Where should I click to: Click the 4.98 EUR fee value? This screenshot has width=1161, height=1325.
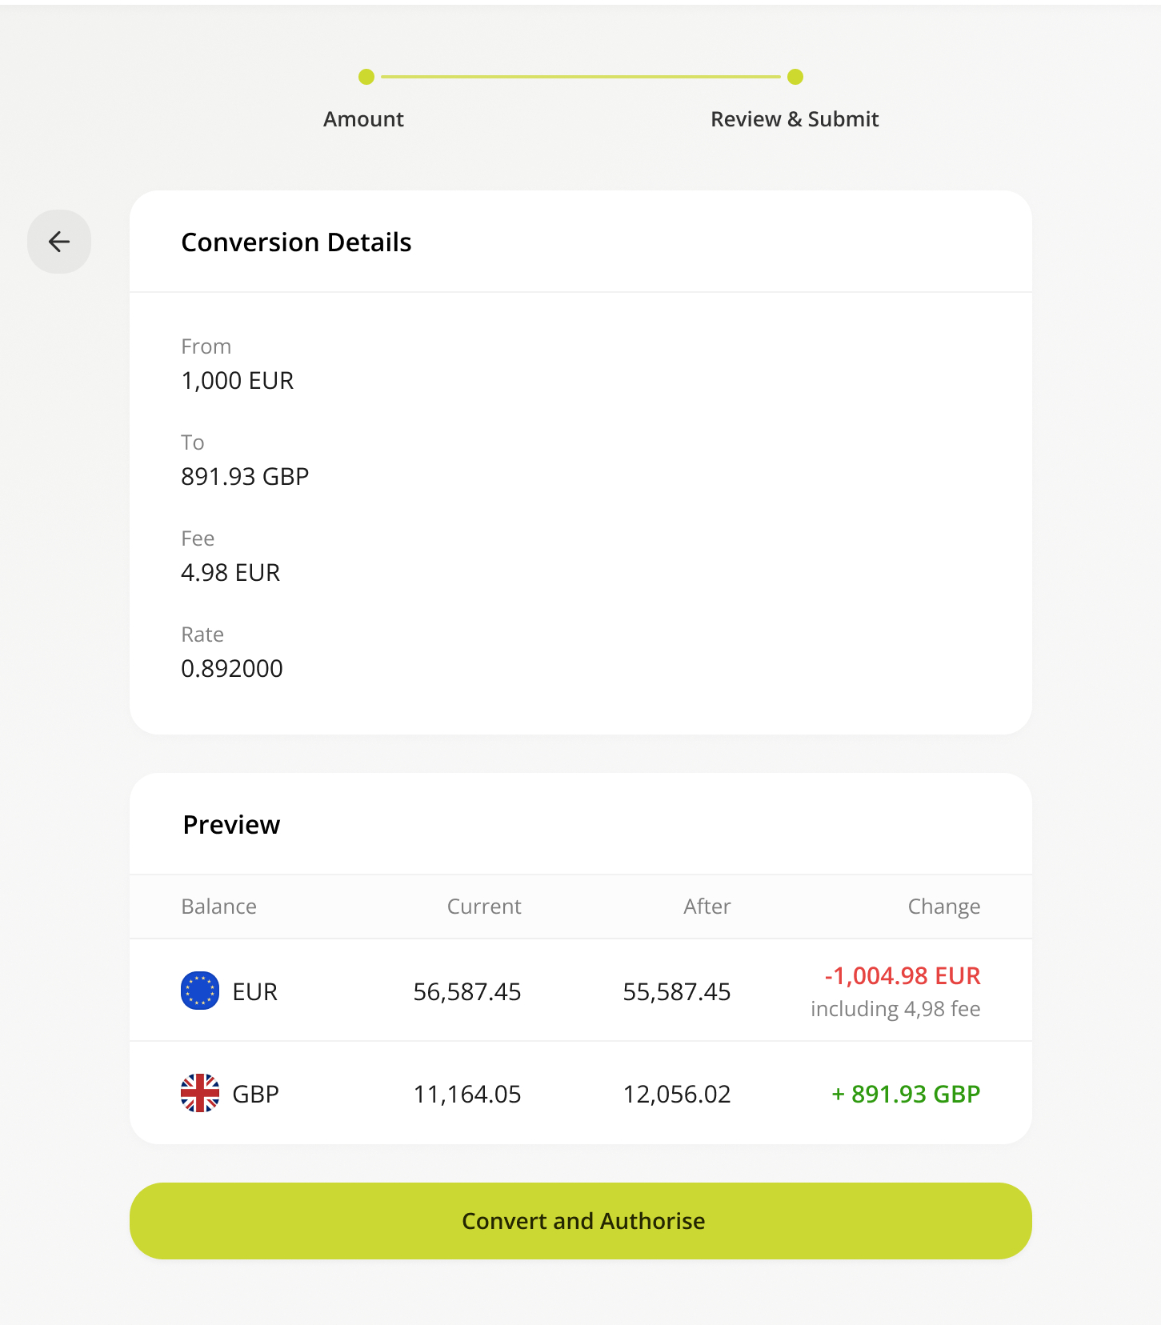230,573
